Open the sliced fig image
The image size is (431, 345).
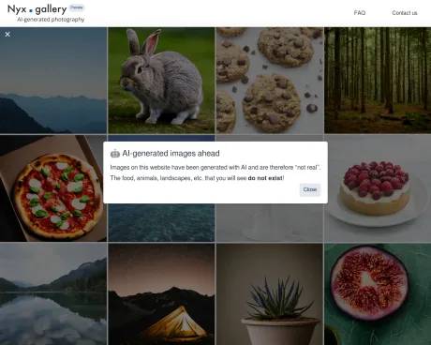(378, 294)
